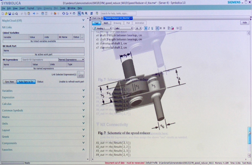
Task: Open the Heading 1 paragraph style dropdown
Action: point(102,28)
